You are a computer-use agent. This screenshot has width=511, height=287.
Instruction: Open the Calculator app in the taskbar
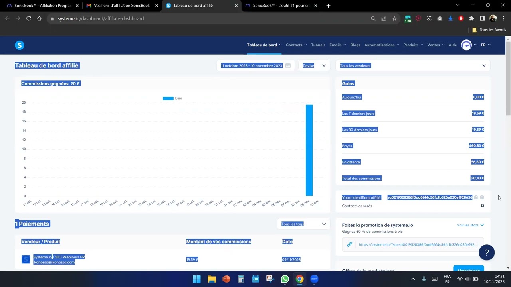[241, 279]
